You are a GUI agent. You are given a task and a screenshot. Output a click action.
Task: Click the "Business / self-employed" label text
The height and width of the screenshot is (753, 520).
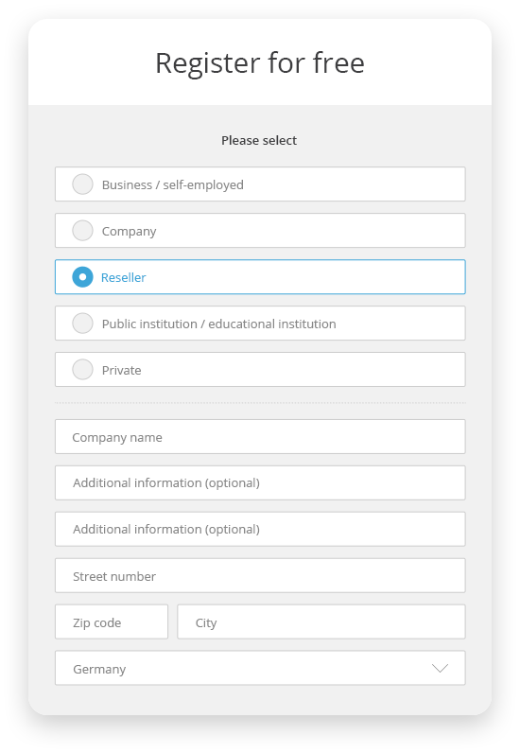(x=173, y=184)
